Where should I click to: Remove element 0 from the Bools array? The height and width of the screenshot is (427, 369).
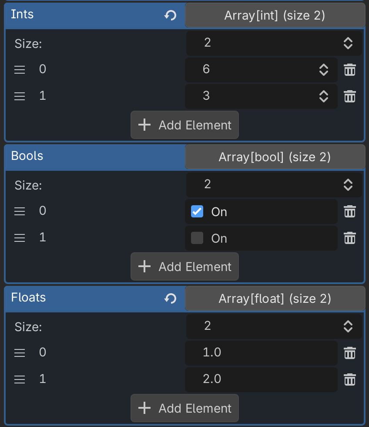[350, 211]
